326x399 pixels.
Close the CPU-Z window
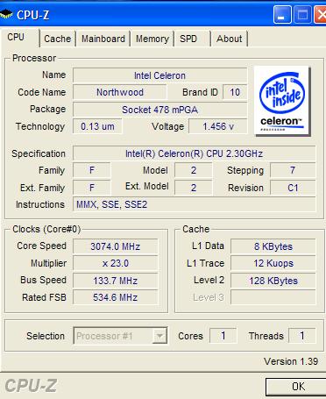320,15
